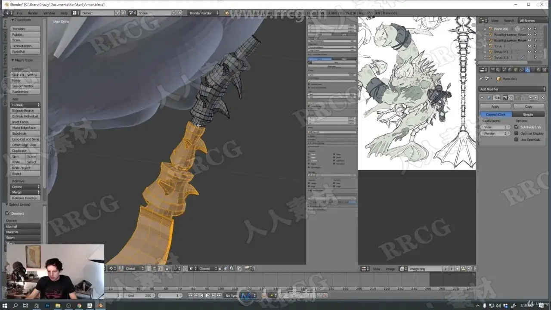Hide Plane.001 using its eye icon
The width and height of the screenshot is (551, 310).
pyautogui.click(x=529, y=29)
